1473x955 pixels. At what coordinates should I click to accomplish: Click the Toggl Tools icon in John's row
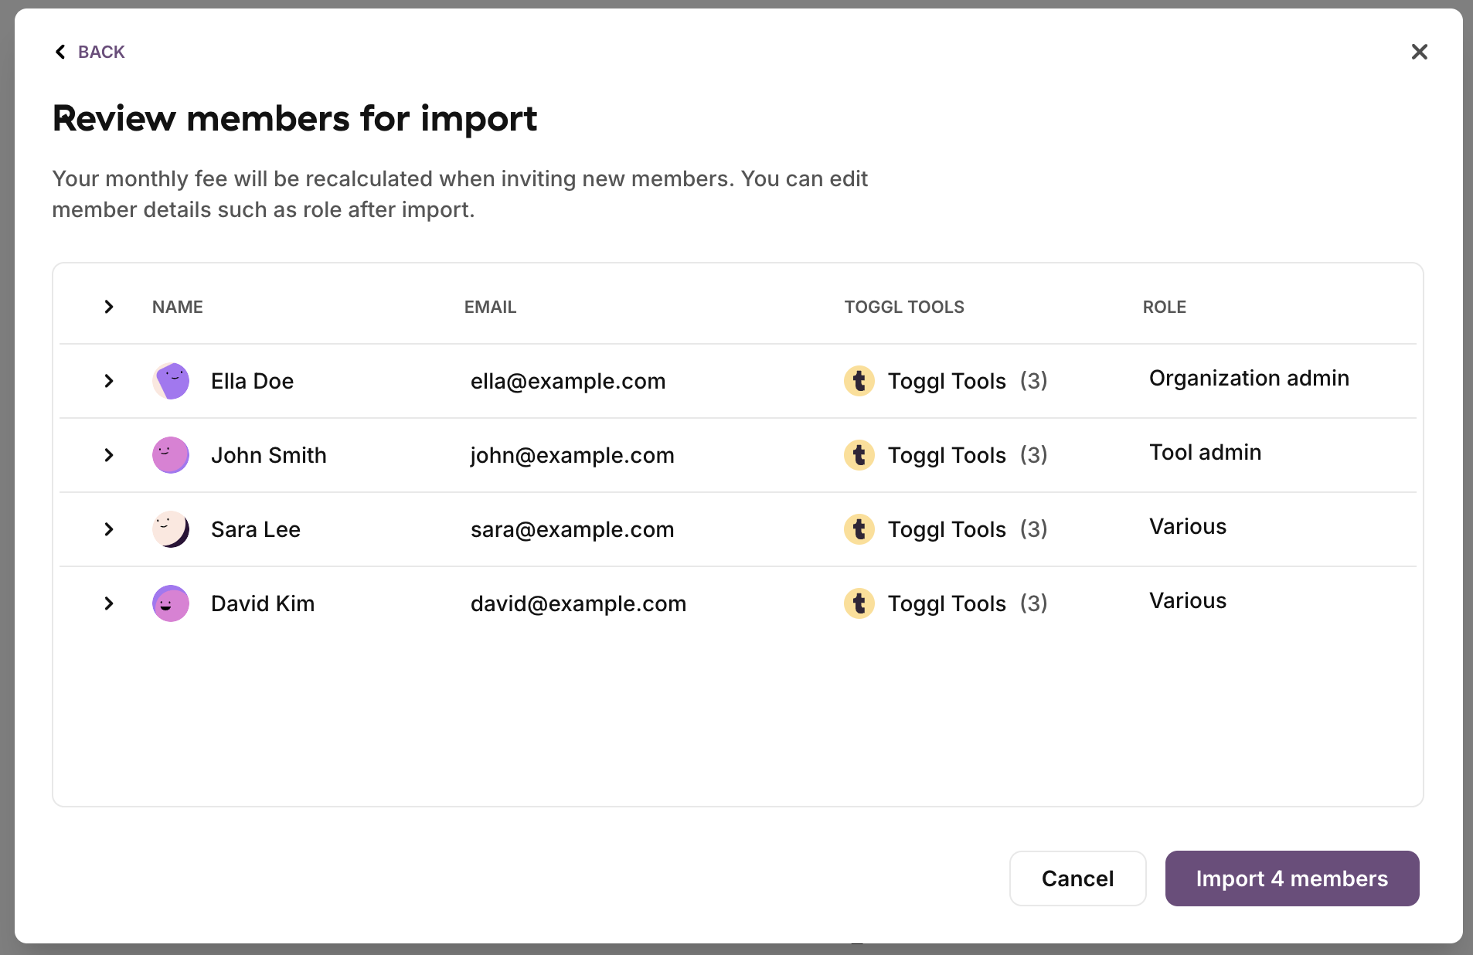coord(859,455)
